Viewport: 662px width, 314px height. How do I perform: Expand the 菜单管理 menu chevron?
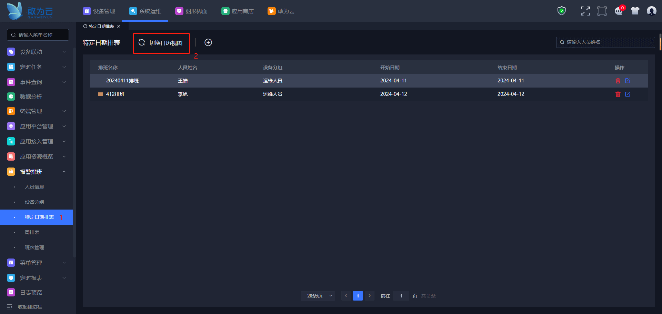coord(64,263)
